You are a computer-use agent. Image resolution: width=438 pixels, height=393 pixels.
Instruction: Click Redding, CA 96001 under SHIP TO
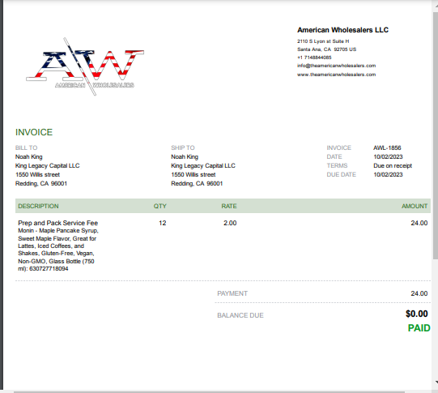(197, 184)
